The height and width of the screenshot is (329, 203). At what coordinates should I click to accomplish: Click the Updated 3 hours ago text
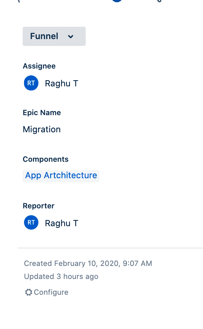[61, 277]
